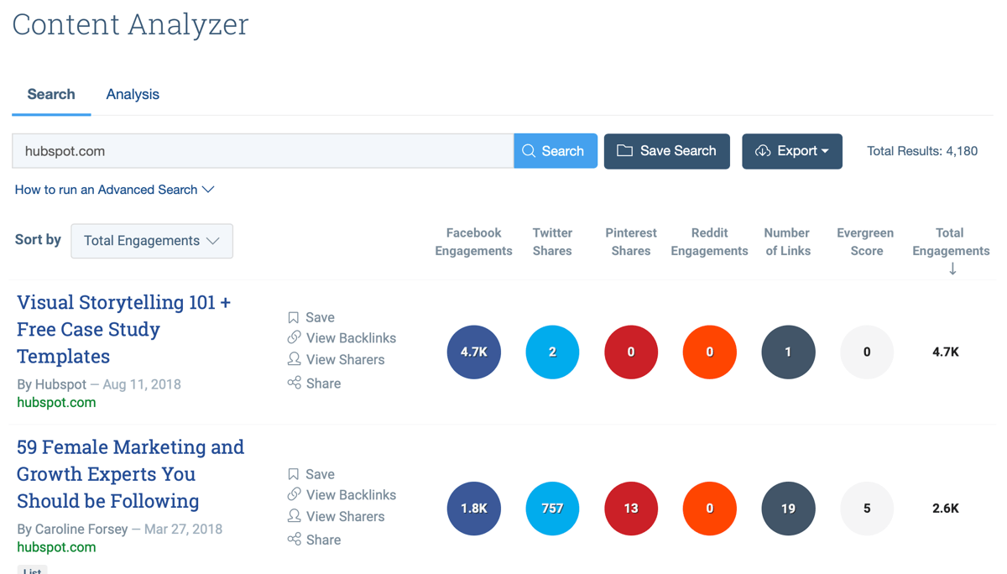Switch to the Analysis tab
Viewport: 1007px width, 574px height.
[133, 94]
